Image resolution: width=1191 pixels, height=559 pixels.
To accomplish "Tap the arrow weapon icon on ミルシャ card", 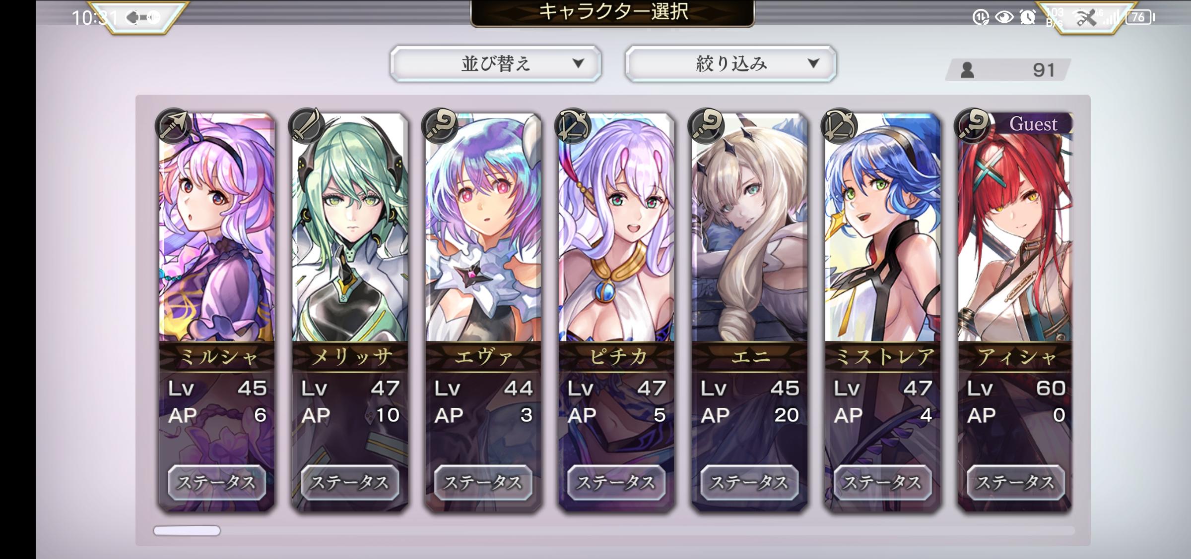I will 173,126.
